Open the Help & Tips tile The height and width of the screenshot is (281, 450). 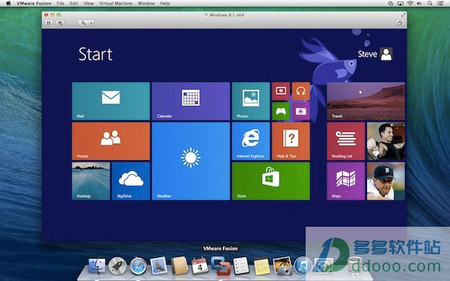[x=291, y=141]
